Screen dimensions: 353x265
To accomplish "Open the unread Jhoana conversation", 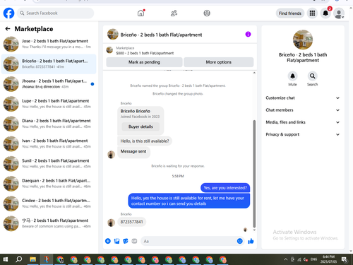I will pyautogui.click(x=49, y=84).
